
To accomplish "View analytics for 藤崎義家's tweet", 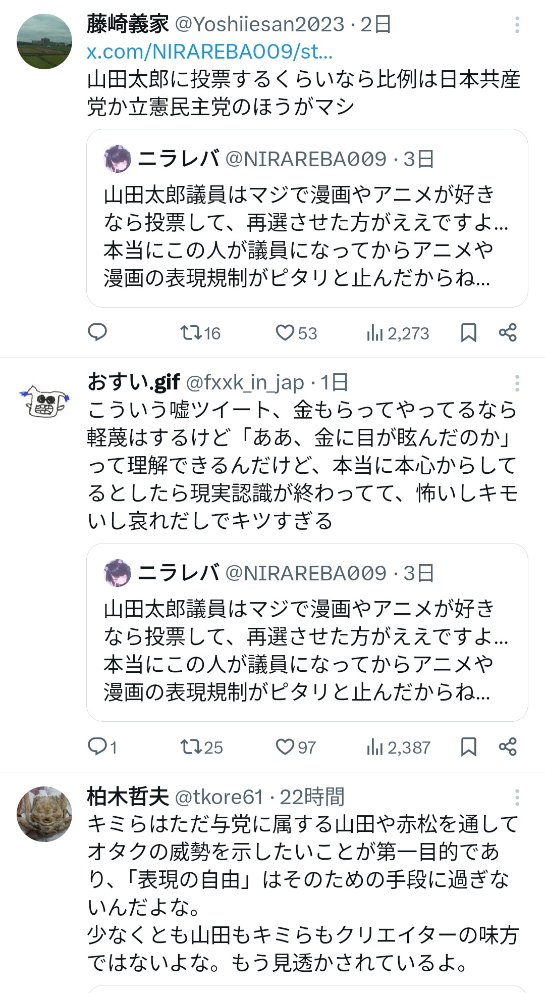I will (376, 332).
